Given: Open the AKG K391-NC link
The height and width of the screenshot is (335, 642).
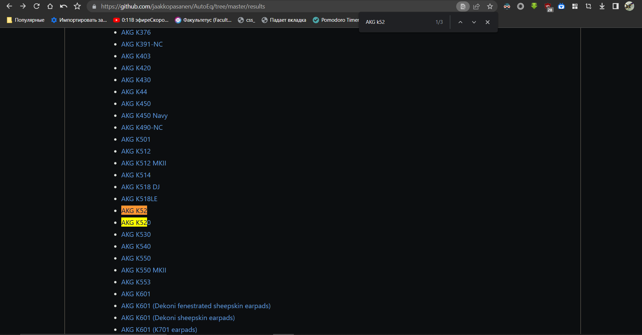Looking at the screenshot, I should click(x=142, y=44).
